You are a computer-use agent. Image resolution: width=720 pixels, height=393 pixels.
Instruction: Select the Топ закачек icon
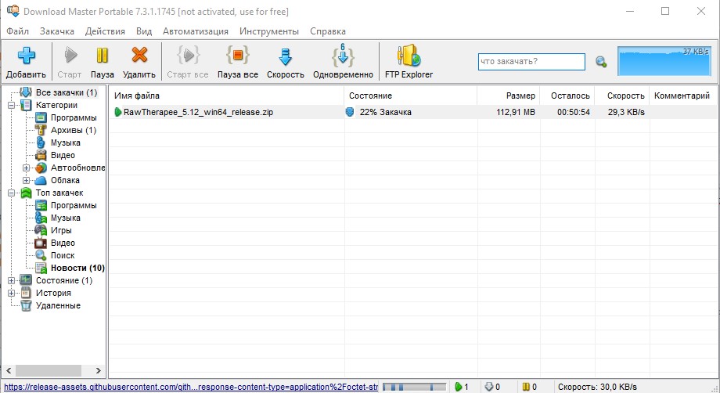click(26, 193)
